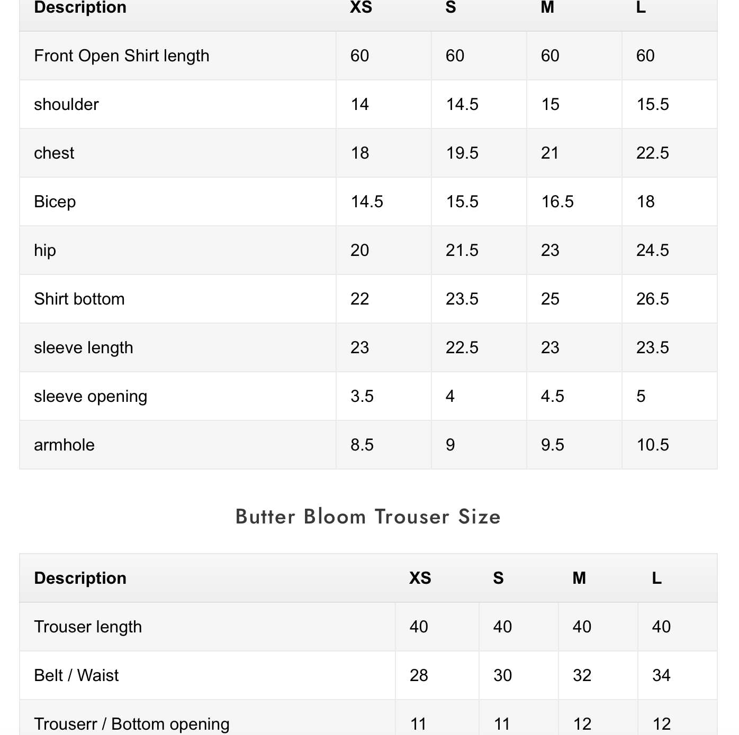Click the sleeve length value for size S
Image resolution: width=739 pixels, height=735 pixels.
462,347
